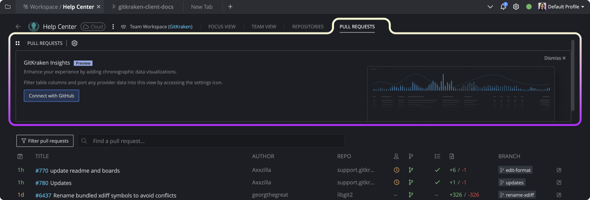This screenshot has height=200, width=590.
Task: Click Connect with GitHub button
Action: point(52,96)
